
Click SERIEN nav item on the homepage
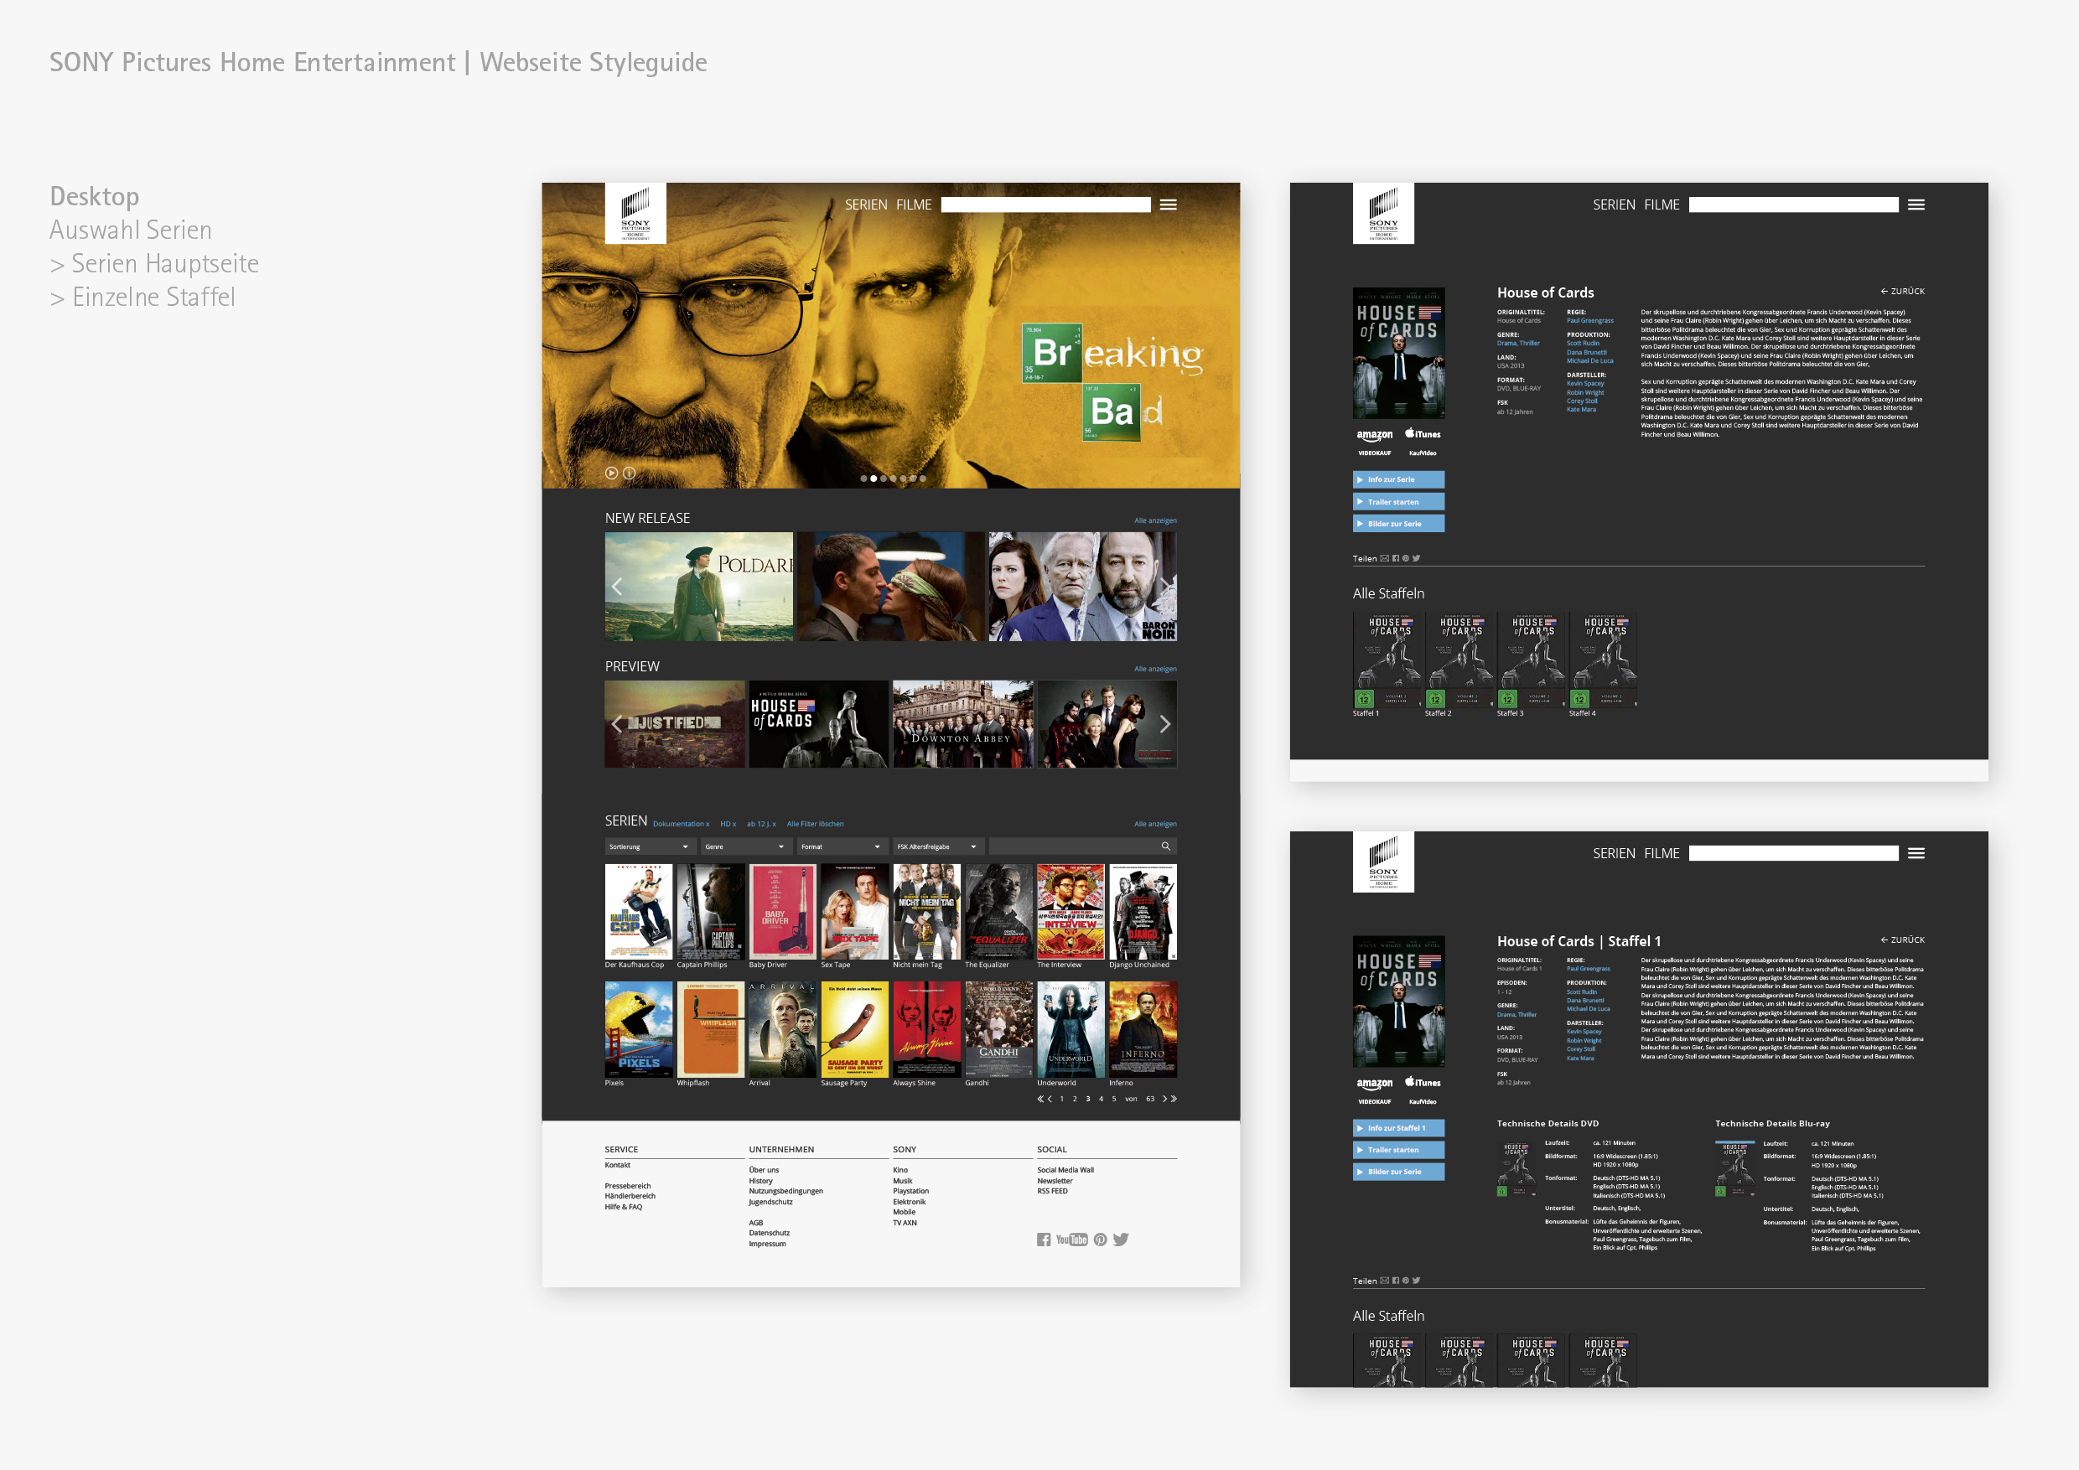(866, 204)
